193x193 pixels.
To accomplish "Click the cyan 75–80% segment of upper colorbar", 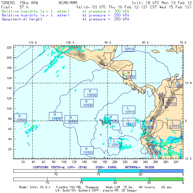I will click(119, 171).
